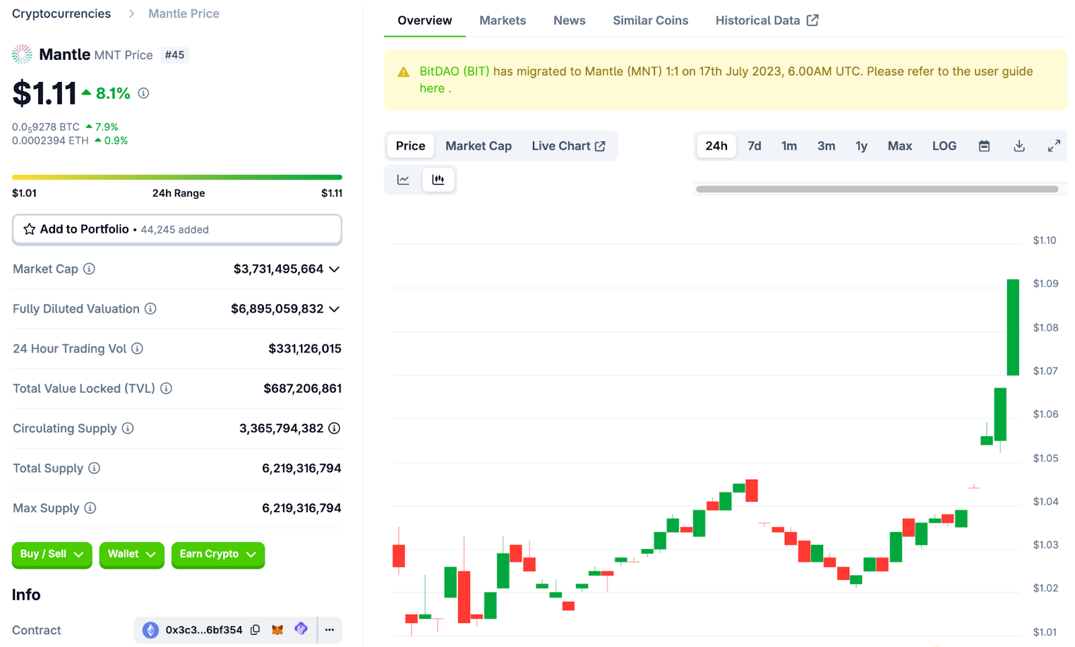Open the Markets tab

click(503, 20)
